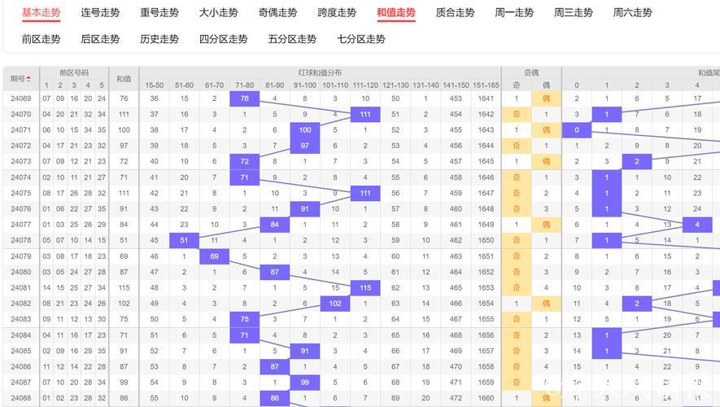Click the 131-140 range column header
Screen dimensions: 720x407
[x=425, y=85]
